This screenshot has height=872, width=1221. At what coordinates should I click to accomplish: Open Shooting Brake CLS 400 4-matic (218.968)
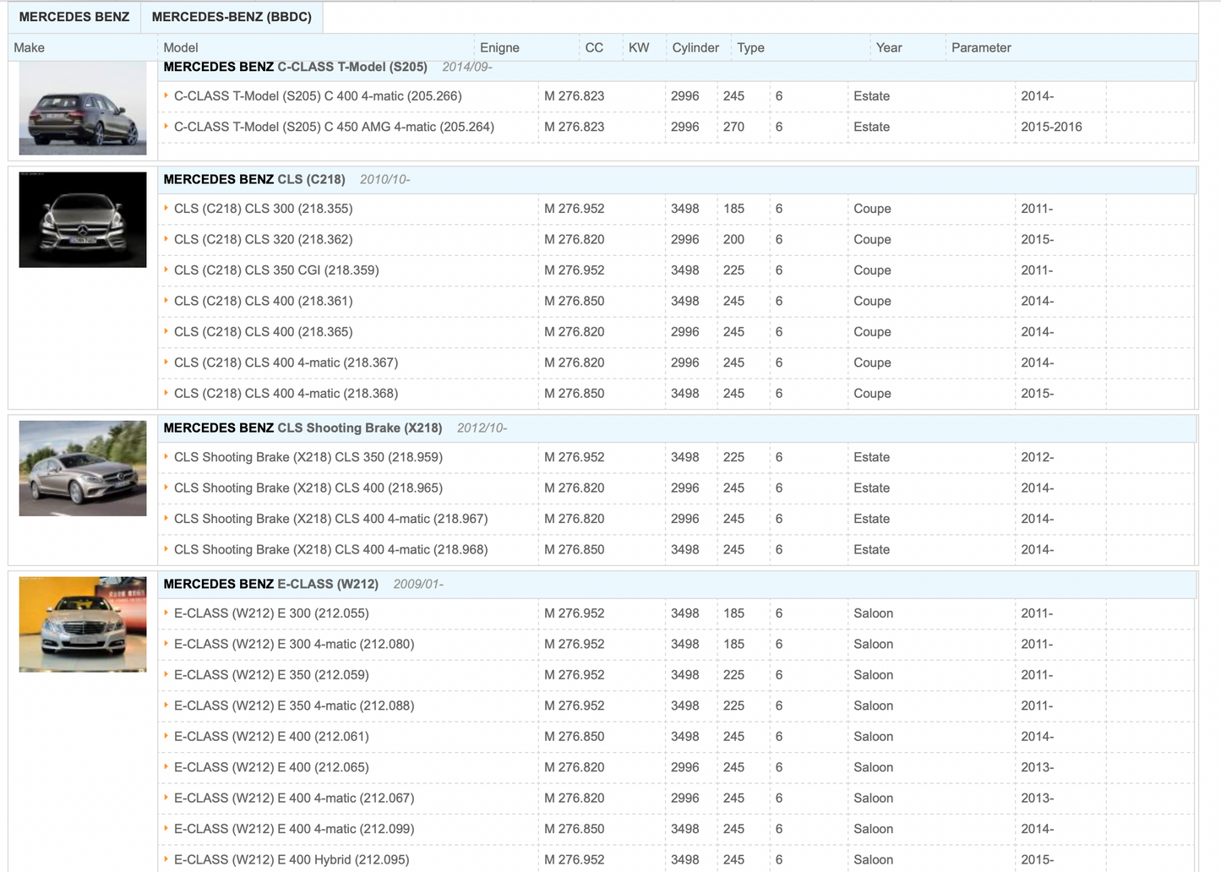coord(331,550)
